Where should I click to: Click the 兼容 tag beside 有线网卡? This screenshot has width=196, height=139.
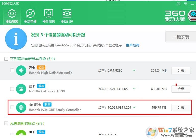[47, 105]
